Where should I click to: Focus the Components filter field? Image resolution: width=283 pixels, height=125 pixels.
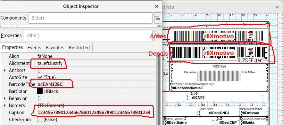click(x=90, y=18)
